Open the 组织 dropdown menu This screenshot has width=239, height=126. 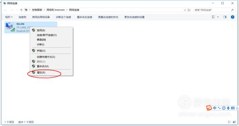(x=9, y=17)
